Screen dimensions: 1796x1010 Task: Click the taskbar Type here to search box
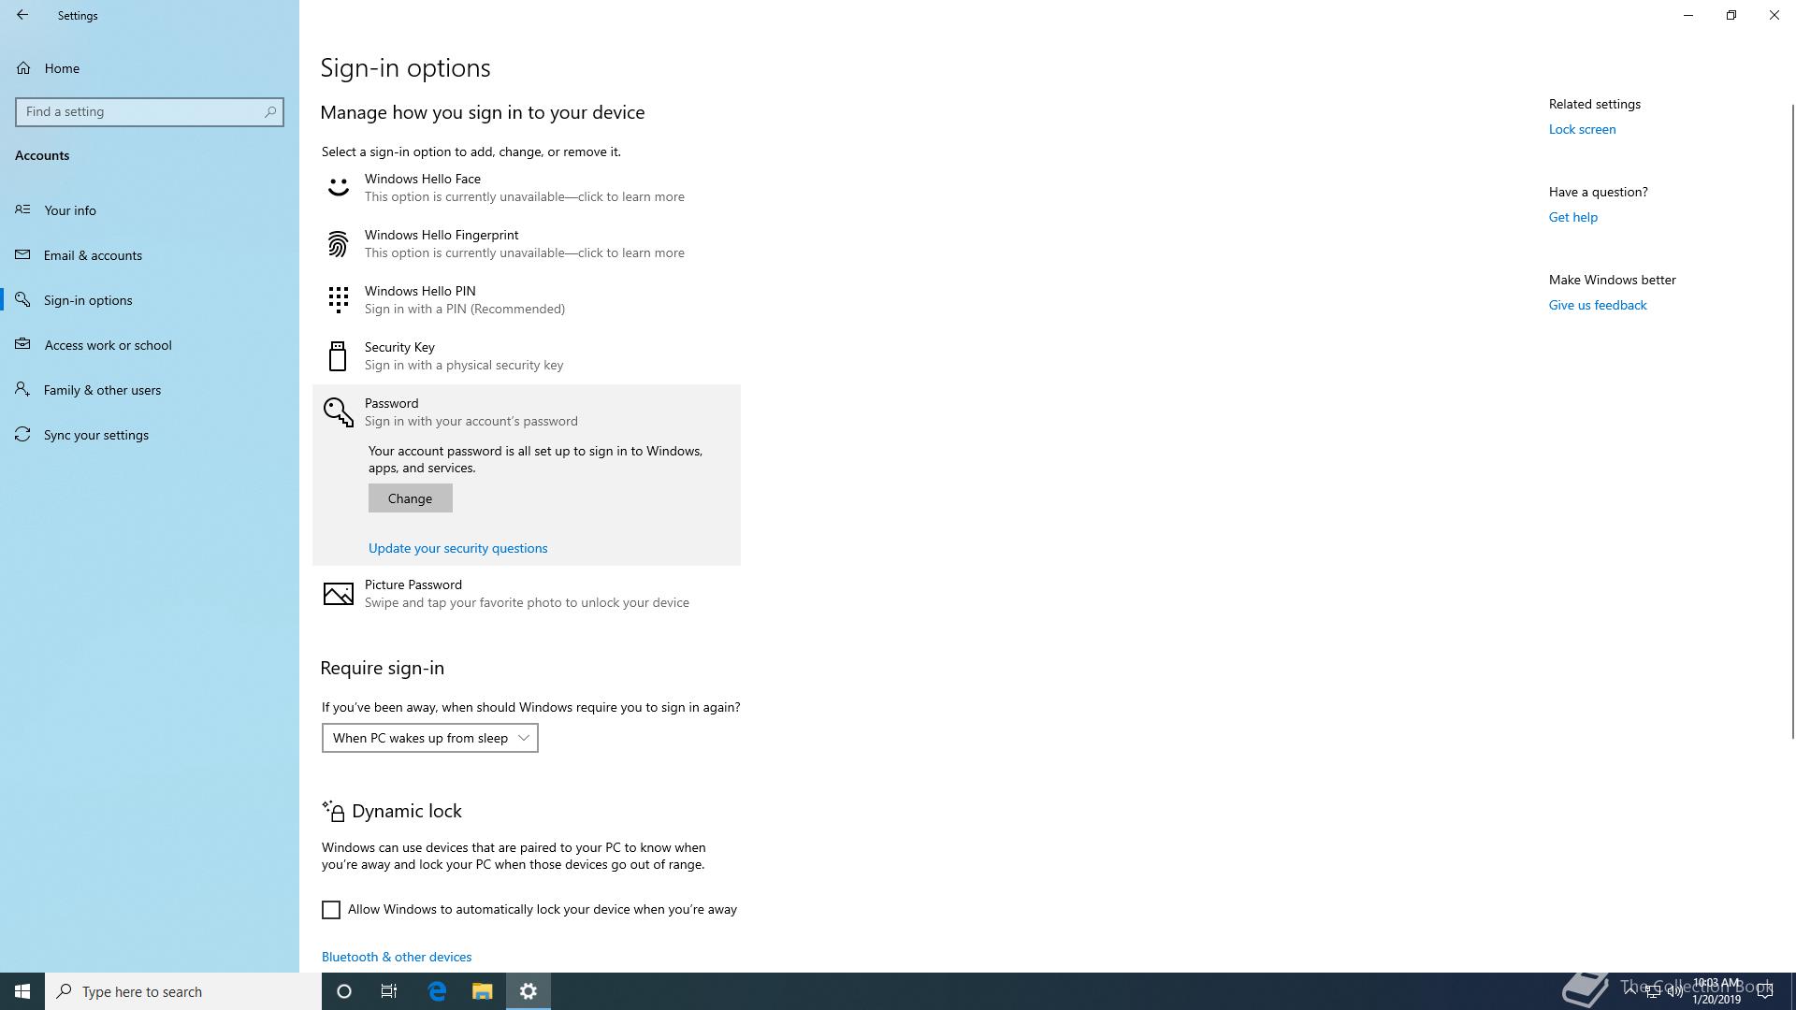tap(183, 991)
